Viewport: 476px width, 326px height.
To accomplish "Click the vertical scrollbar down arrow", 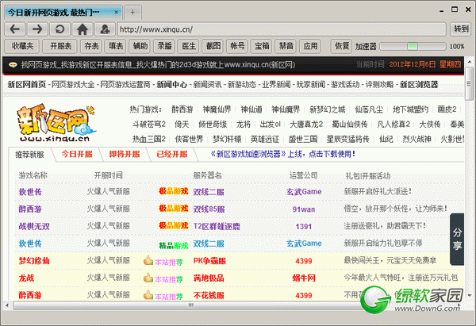I will [470, 295].
